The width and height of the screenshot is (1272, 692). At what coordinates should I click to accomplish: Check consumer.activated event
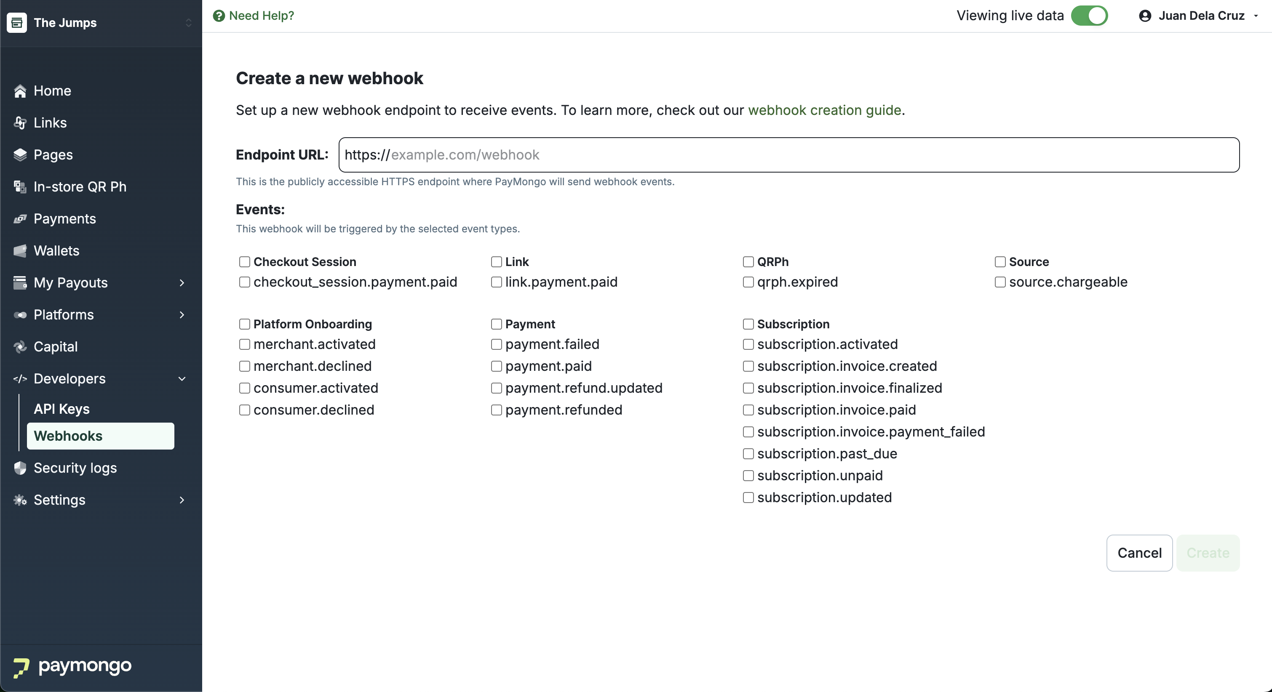coord(244,389)
